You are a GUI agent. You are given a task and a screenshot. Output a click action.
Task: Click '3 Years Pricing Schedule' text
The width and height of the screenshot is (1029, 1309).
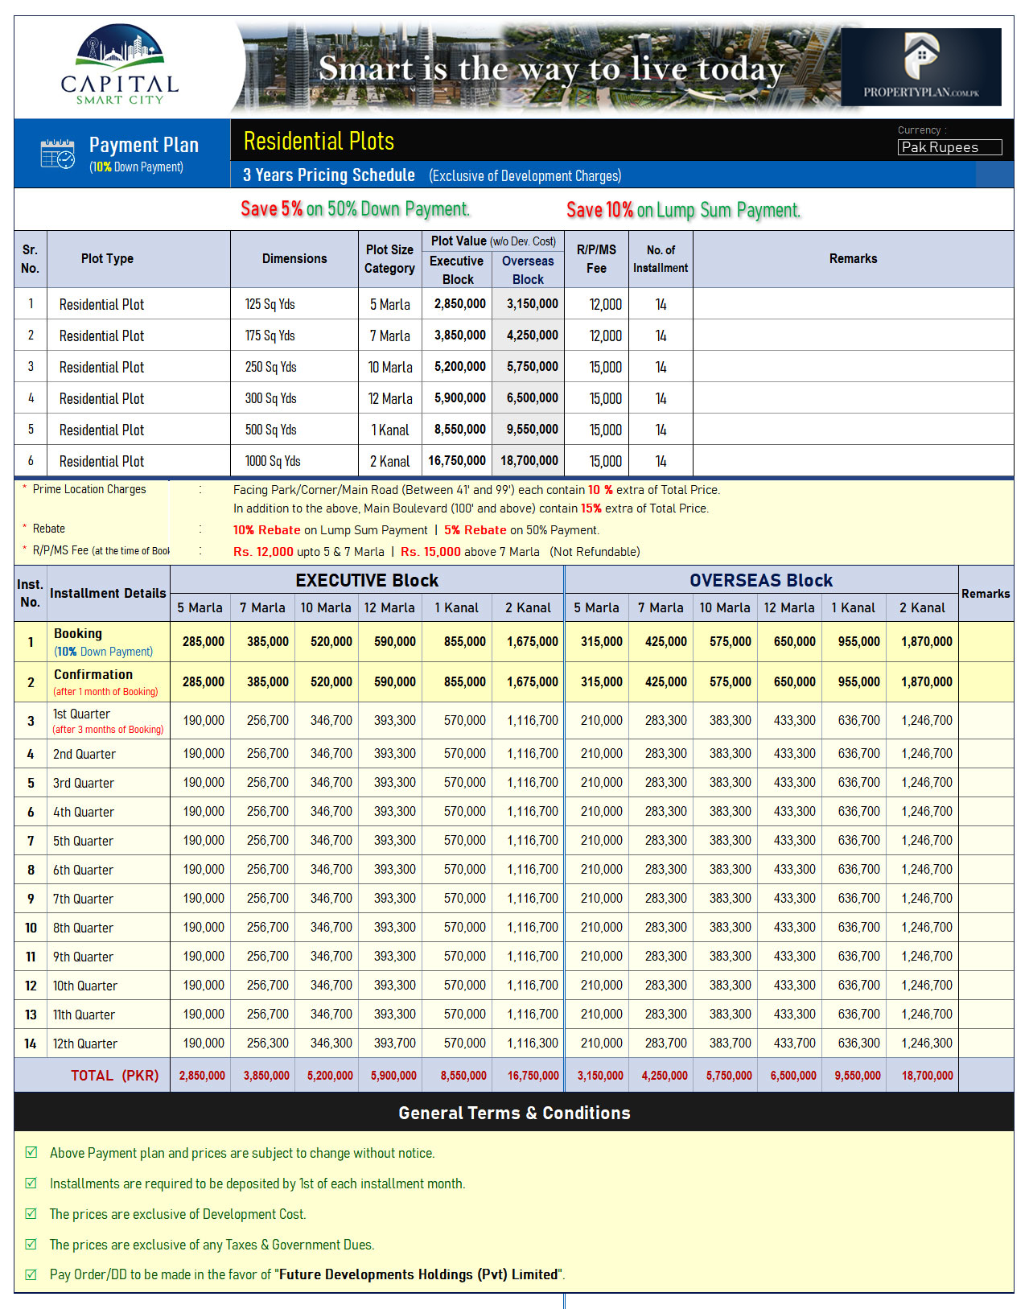(329, 175)
